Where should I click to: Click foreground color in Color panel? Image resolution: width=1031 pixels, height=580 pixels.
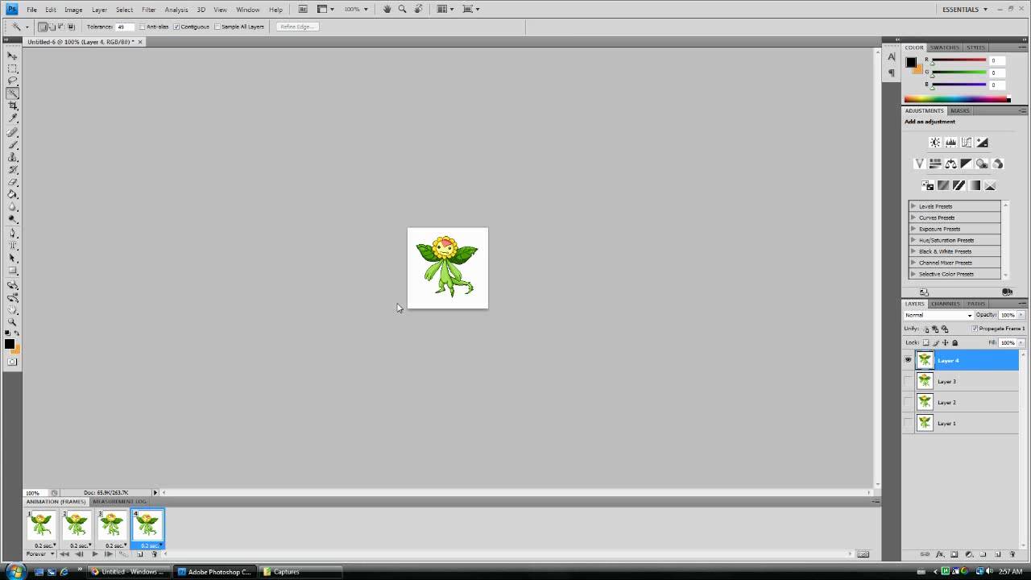[911, 62]
